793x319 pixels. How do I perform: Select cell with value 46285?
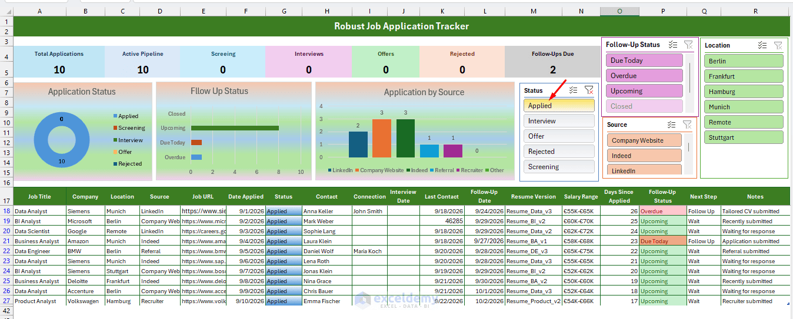pyautogui.click(x=442, y=221)
